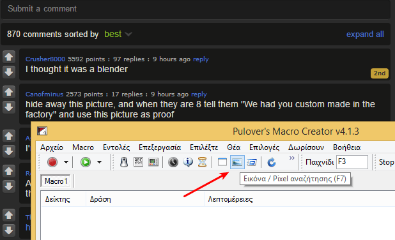Image resolution: width=395 pixels, height=240 pixels.
Task: Open the Επιλέξτε menu
Action: pos(204,147)
